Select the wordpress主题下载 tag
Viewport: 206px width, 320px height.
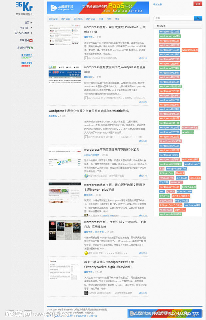click(169, 123)
